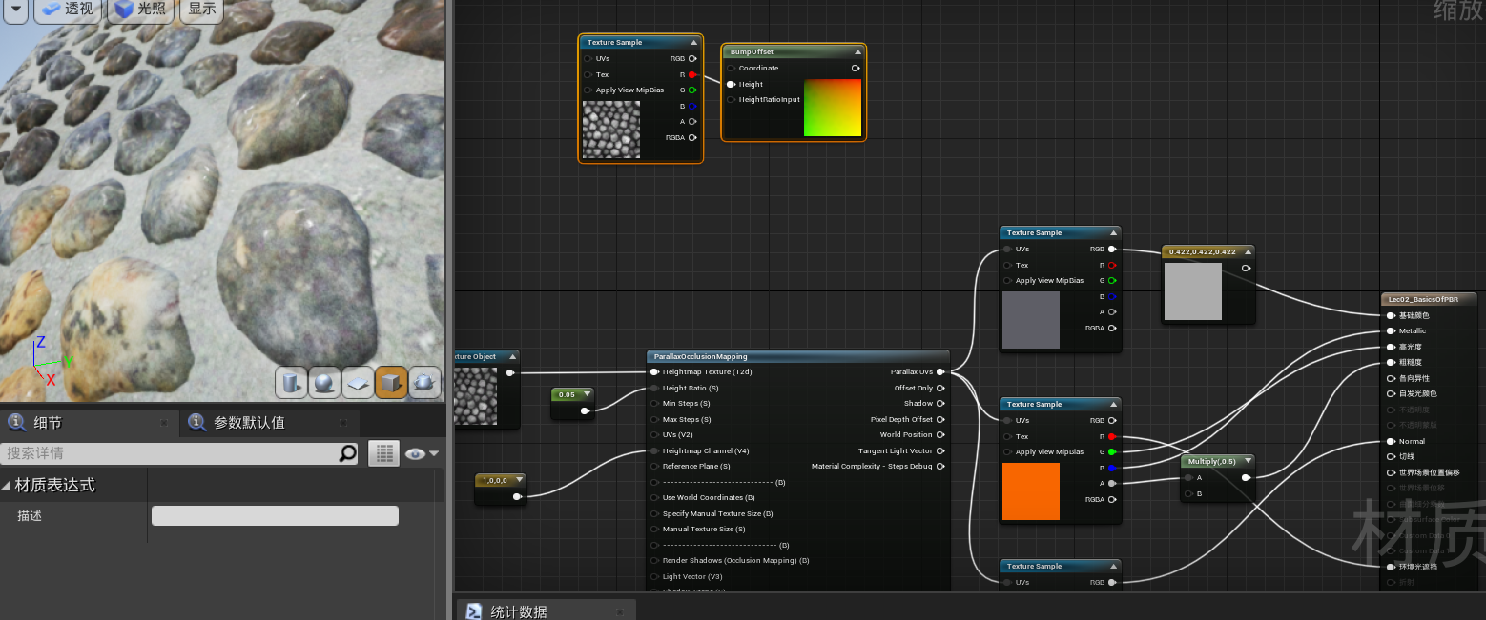Screen dimensions: 1486x620
Task: Click the Heightmap Texture (T2d) input pin
Action: [x=654, y=372]
